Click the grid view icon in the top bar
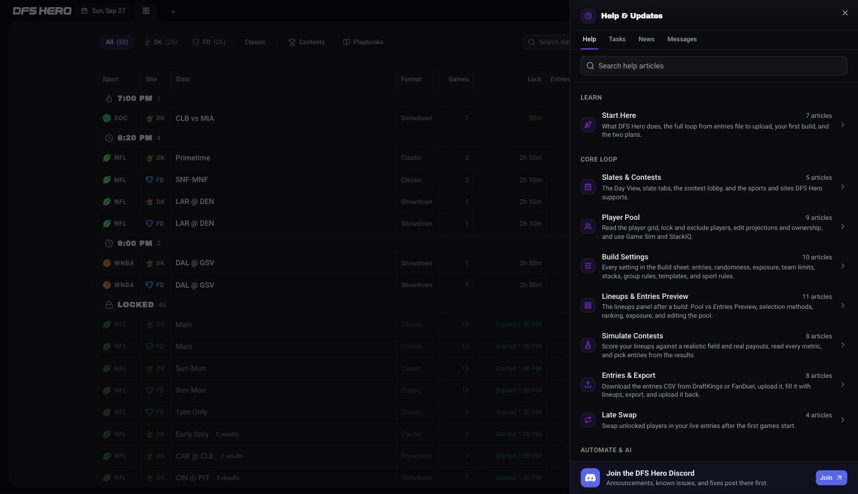The width and height of the screenshot is (858, 494). [146, 11]
